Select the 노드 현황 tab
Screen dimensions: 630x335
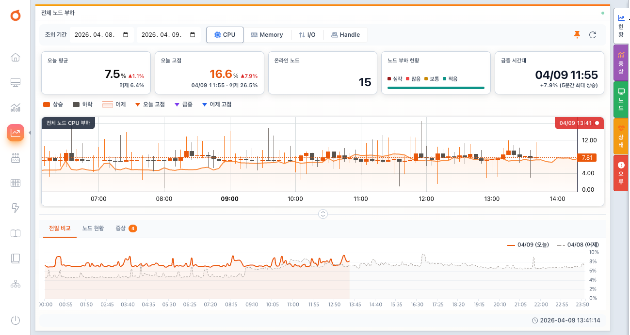coord(93,228)
